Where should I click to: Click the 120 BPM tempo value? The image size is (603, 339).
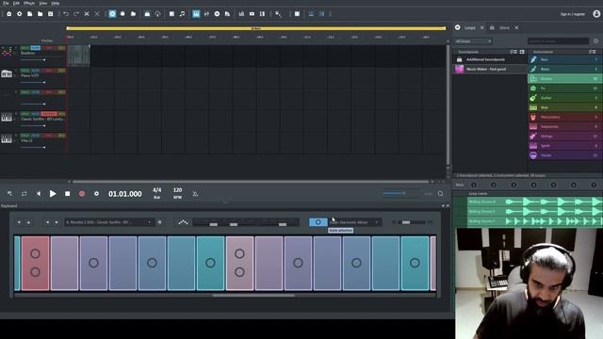[x=177, y=190]
